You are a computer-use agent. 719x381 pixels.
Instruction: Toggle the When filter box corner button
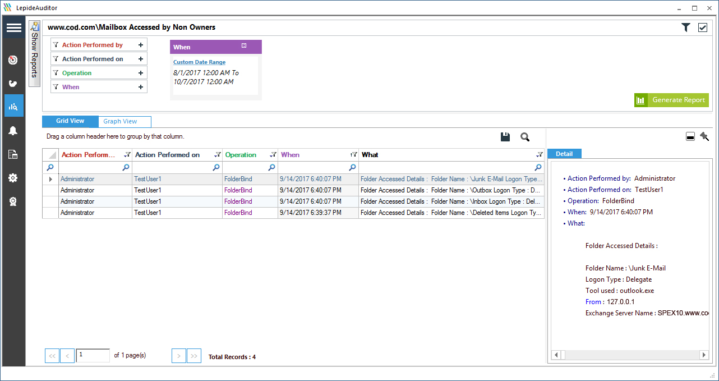244,45
